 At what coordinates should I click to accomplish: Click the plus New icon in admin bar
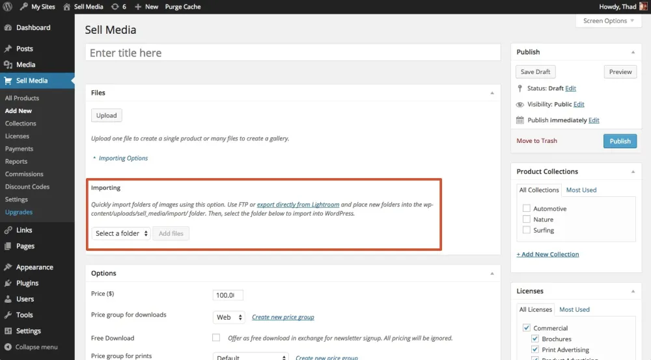(138, 6)
